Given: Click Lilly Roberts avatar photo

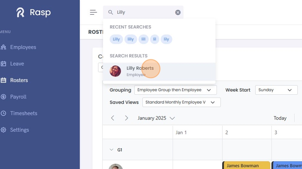Looking at the screenshot, I should (x=115, y=71).
